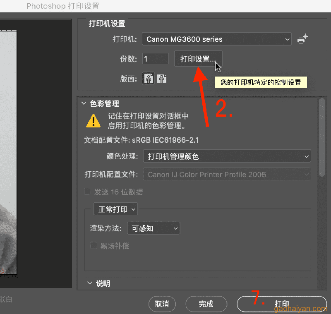This screenshot has width=331, height=314.
Task: Open the printer selection dropdown
Action: click(x=217, y=39)
